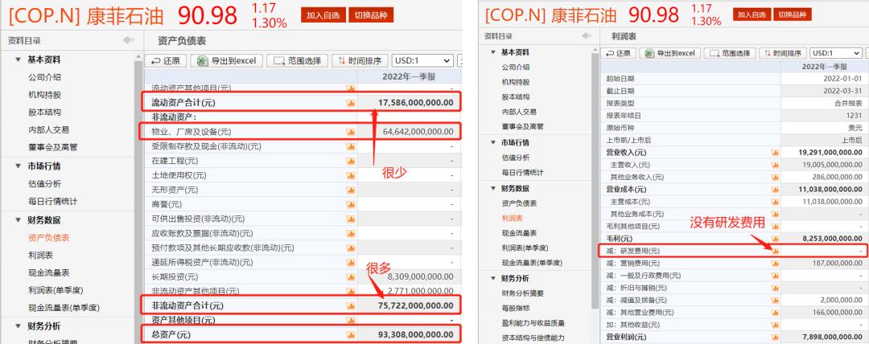Open 资产负债表 in income statement window sidebar
This screenshot has width=869, height=344.
tap(519, 203)
